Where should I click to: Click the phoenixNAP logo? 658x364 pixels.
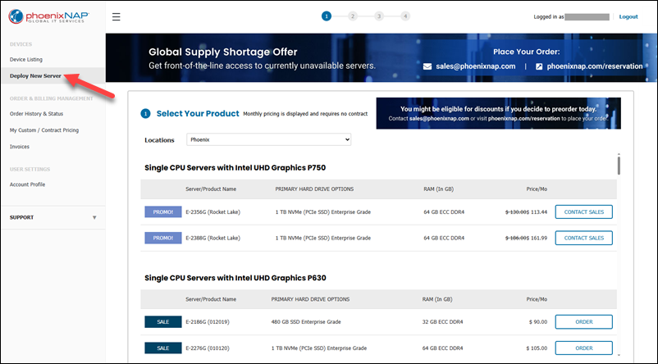48,16
